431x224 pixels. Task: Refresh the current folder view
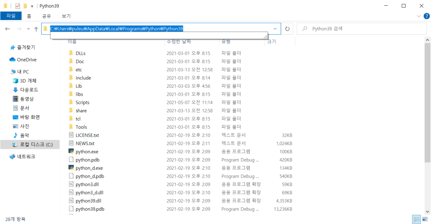(287, 29)
